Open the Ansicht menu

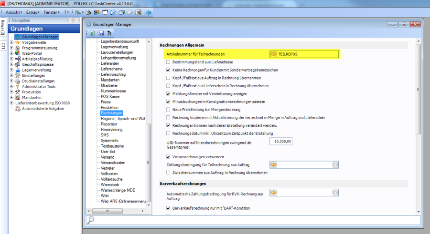pyautogui.click(x=14, y=12)
